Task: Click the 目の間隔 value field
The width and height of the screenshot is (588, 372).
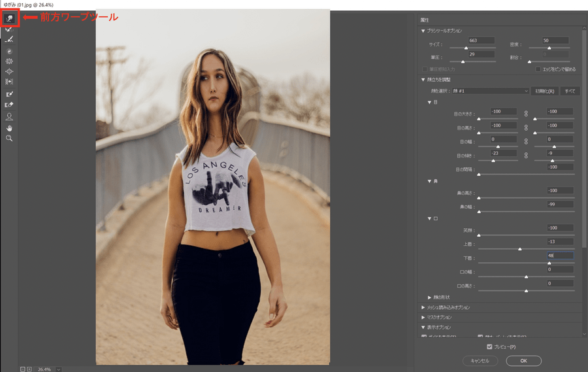Action: 560,167
